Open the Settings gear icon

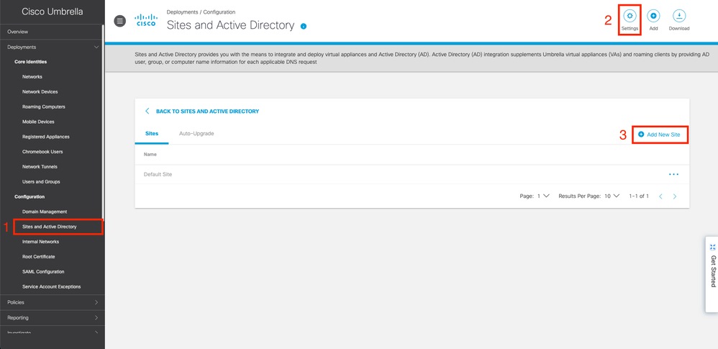tap(630, 17)
